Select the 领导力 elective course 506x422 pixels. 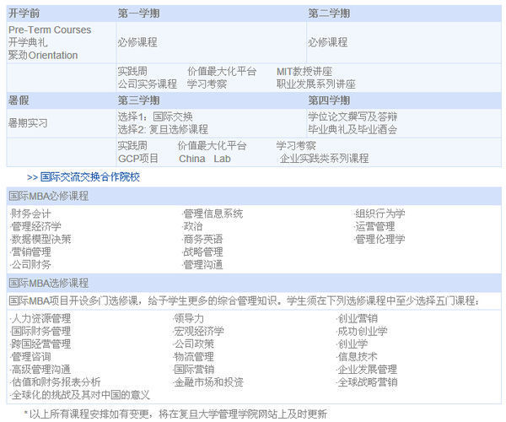pyautogui.click(x=188, y=318)
